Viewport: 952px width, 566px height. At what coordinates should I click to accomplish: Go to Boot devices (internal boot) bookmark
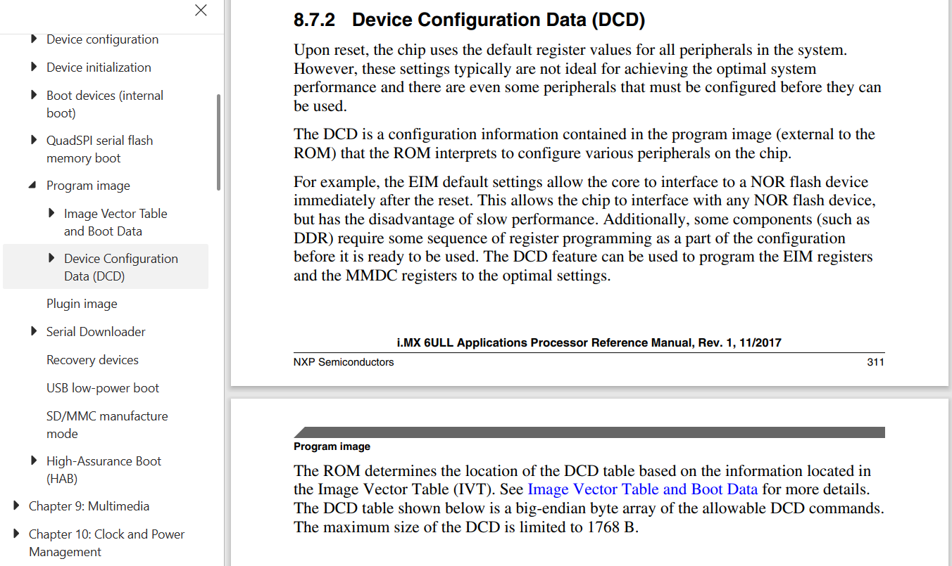point(105,104)
